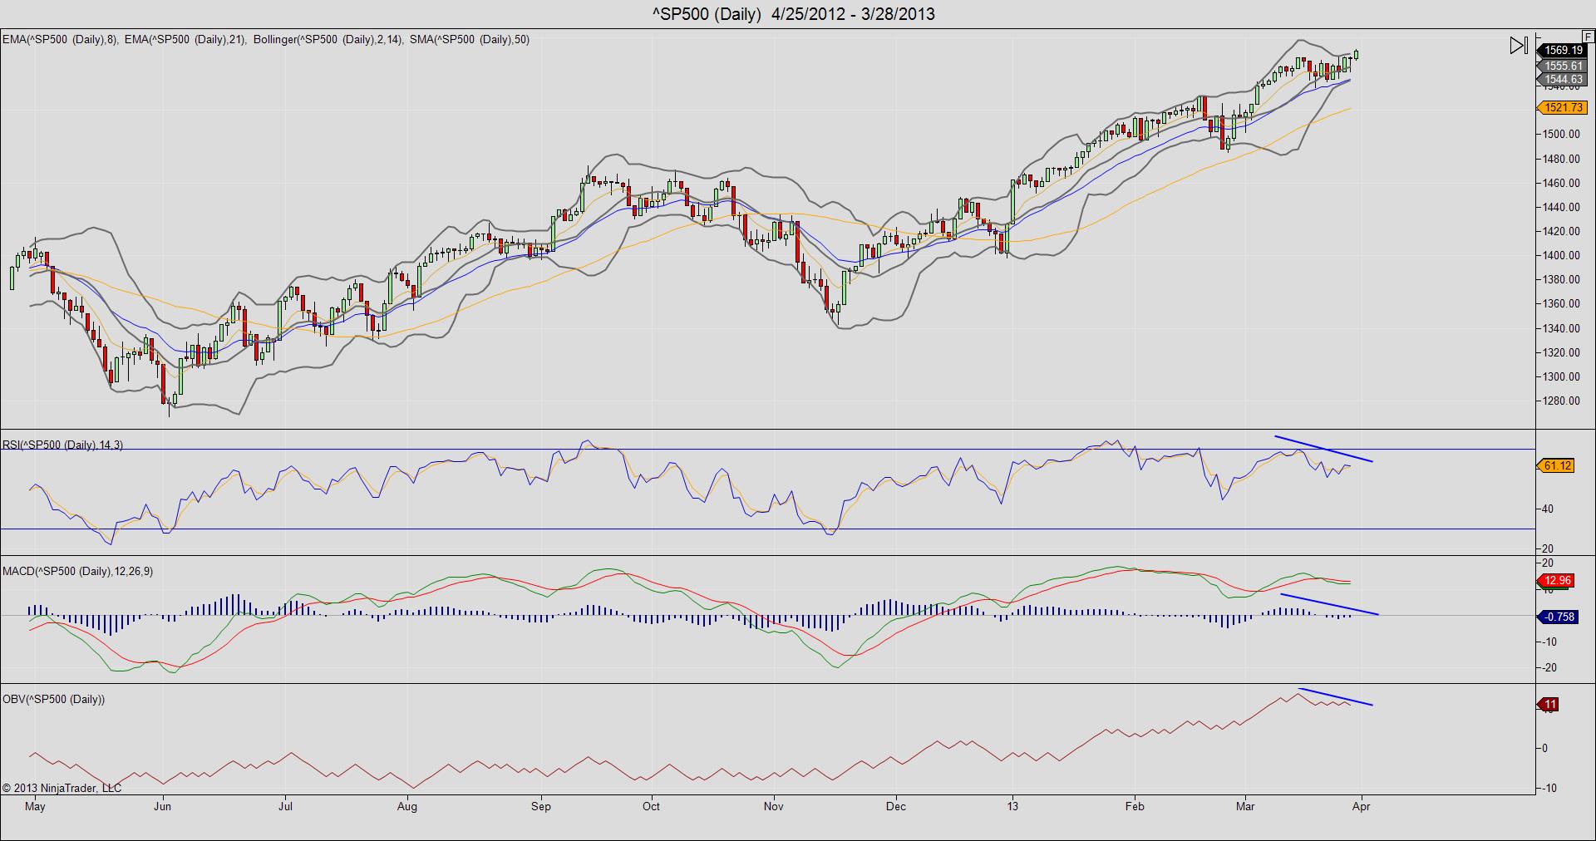The height and width of the screenshot is (841, 1596).
Task: Select the EMA 8 indicator label
Action: point(61,39)
